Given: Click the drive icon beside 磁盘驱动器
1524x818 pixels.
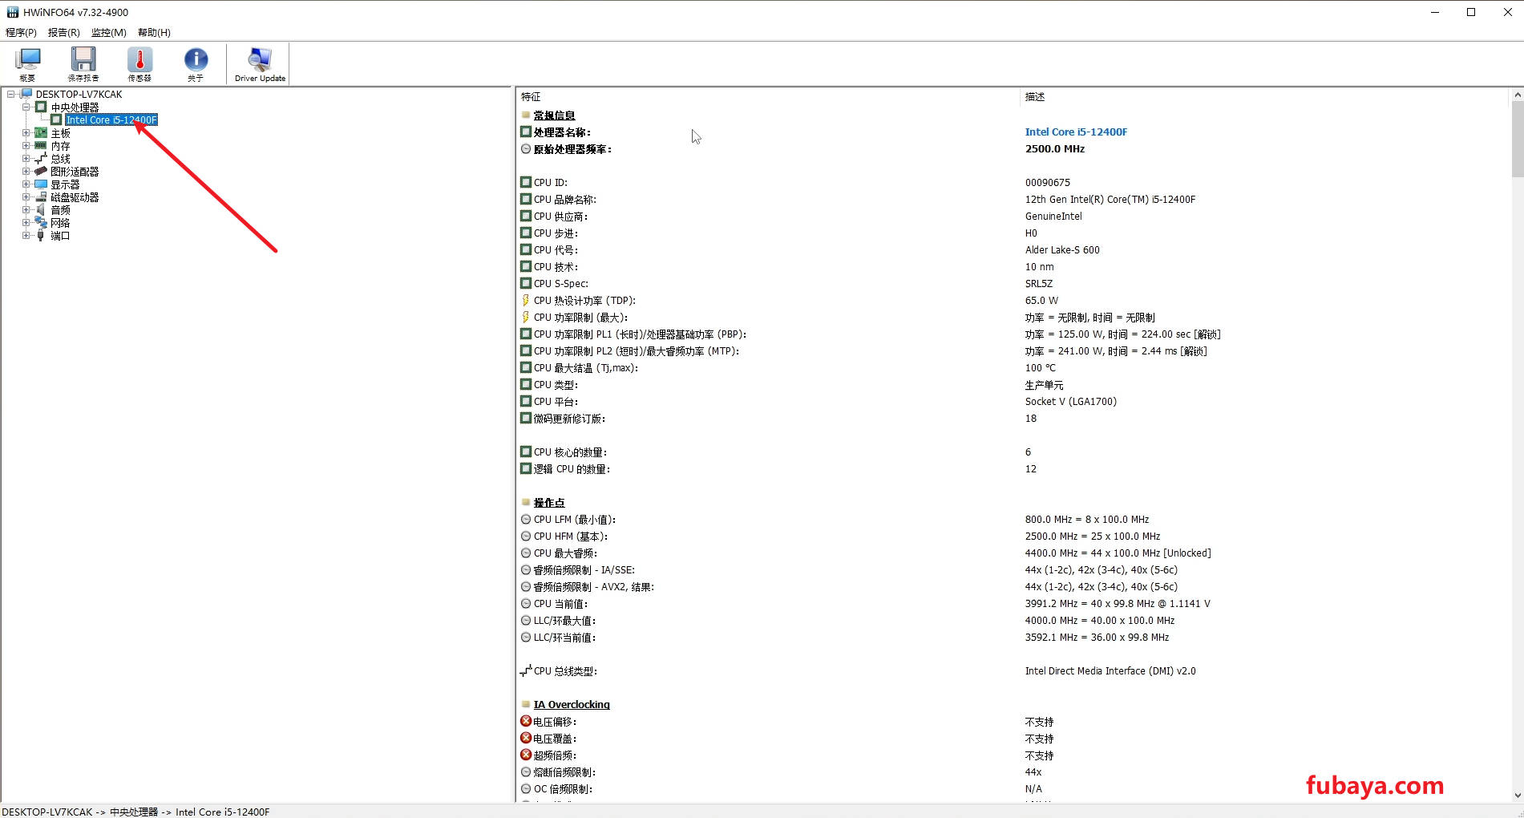Looking at the screenshot, I should [x=41, y=197].
